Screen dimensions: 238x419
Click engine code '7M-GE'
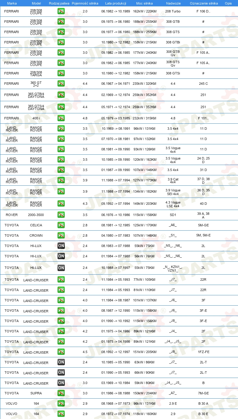[x=203, y=393]
